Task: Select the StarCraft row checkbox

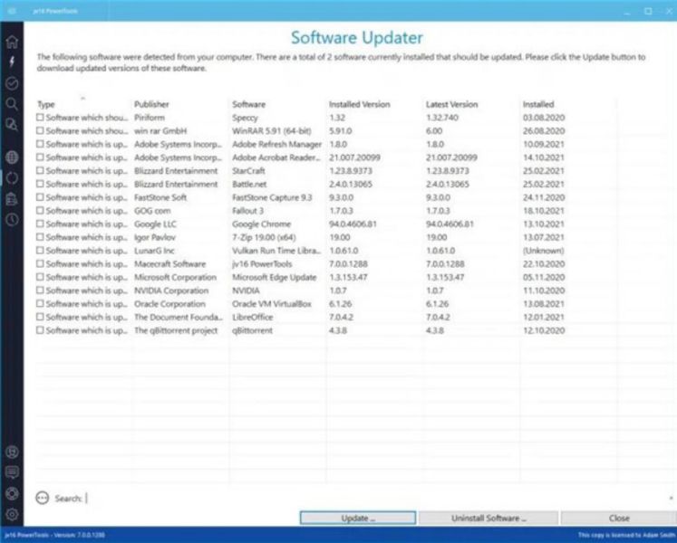Action: point(40,171)
